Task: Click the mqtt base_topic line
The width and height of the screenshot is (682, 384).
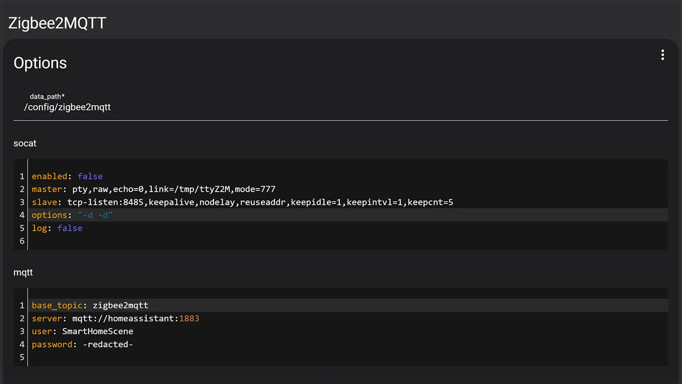Action: 90,305
